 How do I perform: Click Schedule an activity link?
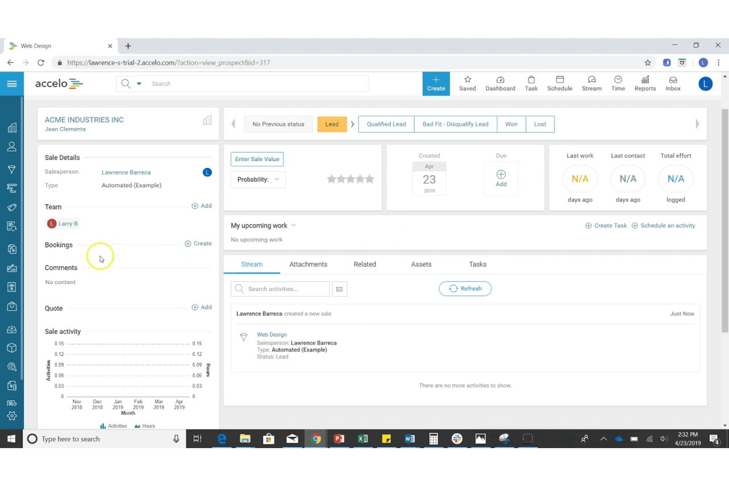[x=663, y=226]
